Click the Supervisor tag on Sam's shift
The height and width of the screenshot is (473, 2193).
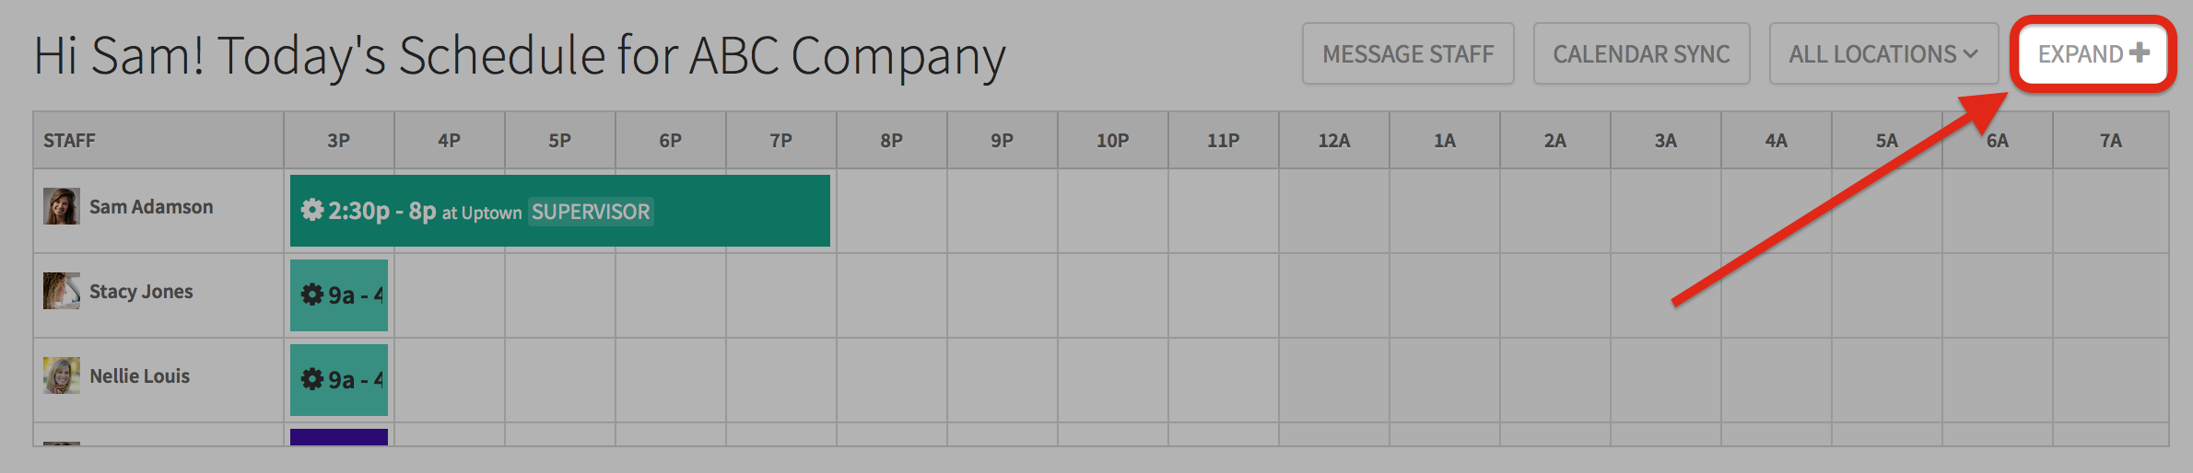pyautogui.click(x=591, y=212)
